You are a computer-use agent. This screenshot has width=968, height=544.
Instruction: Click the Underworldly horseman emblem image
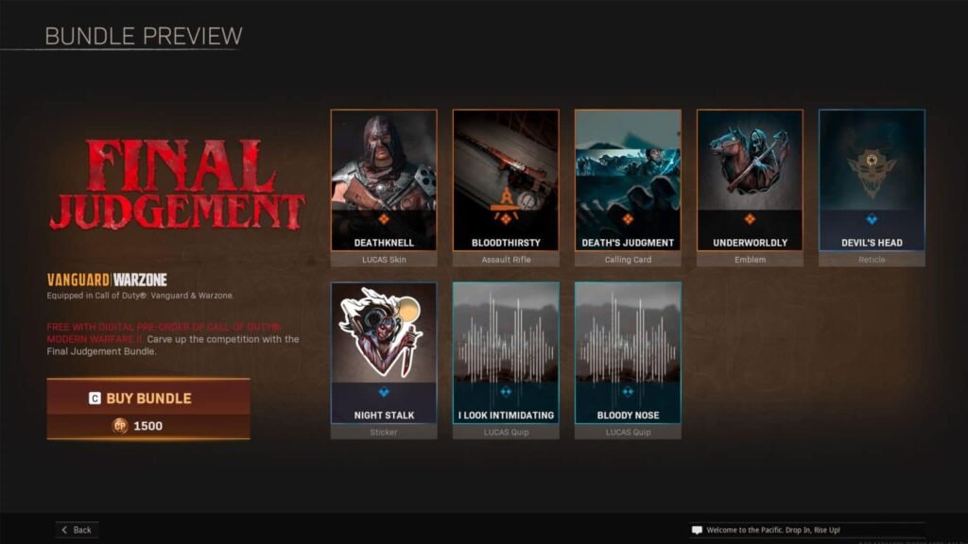coord(750,161)
